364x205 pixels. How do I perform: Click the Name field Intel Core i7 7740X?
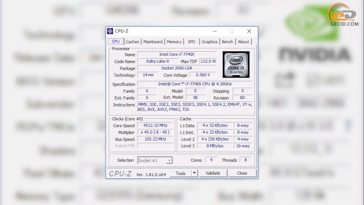(177, 55)
